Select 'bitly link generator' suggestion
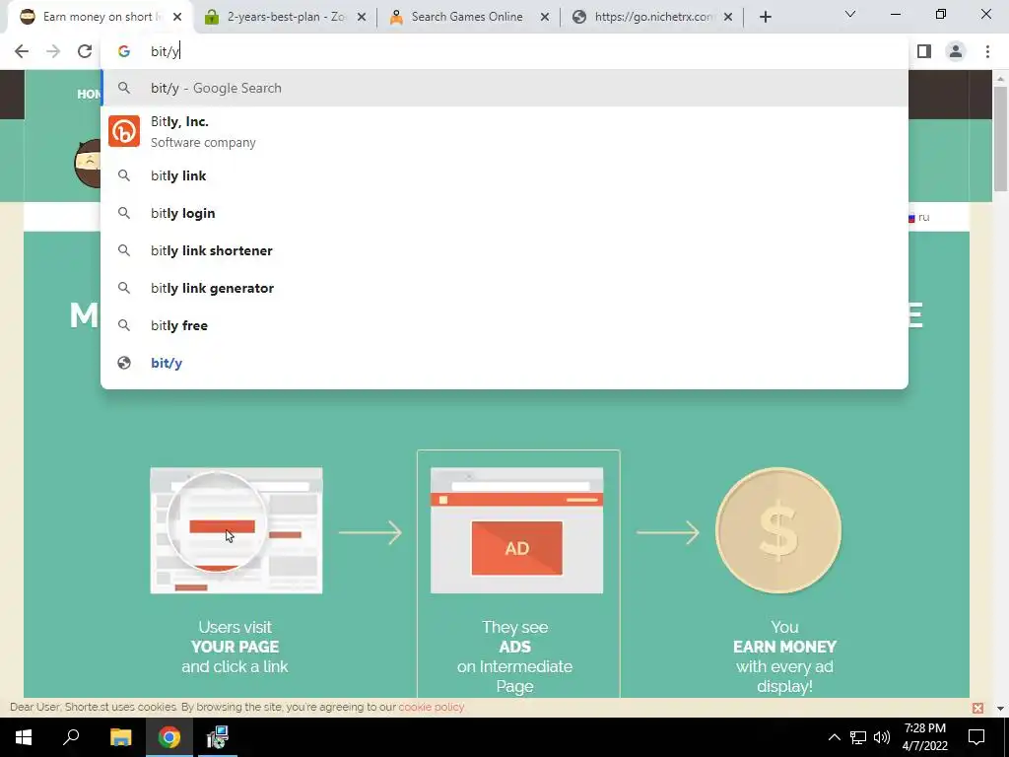Image resolution: width=1009 pixels, height=757 pixels. point(504,288)
